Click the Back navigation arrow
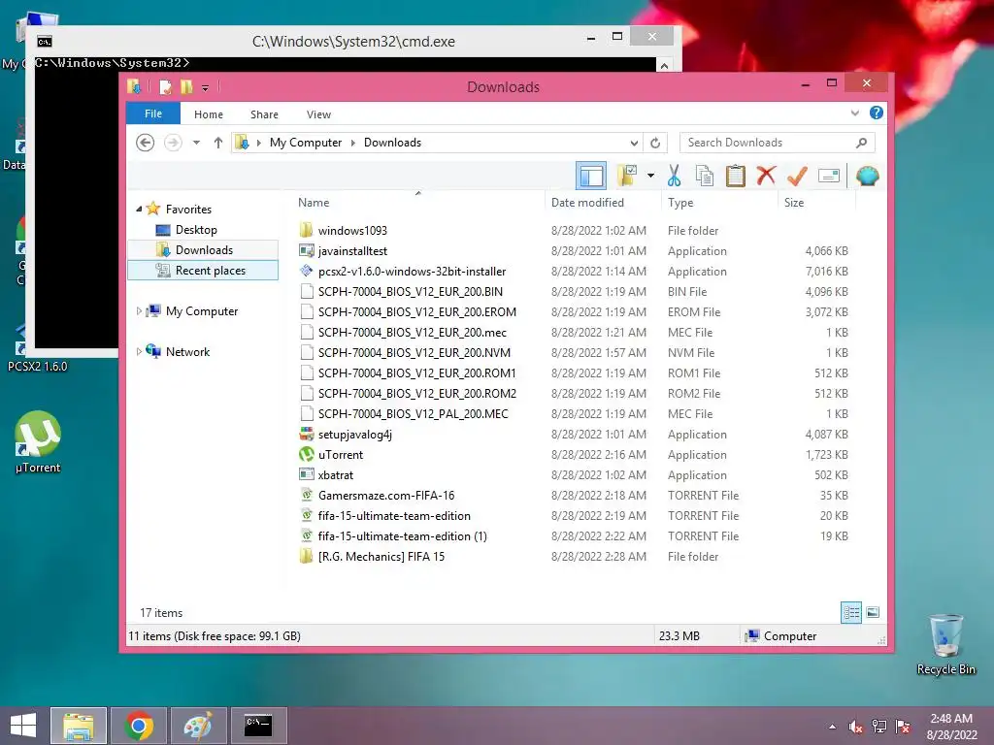The height and width of the screenshot is (745, 994). click(146, 143)
